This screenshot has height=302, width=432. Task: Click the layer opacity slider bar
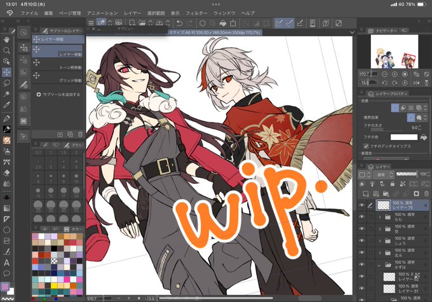tap(407, 174)
